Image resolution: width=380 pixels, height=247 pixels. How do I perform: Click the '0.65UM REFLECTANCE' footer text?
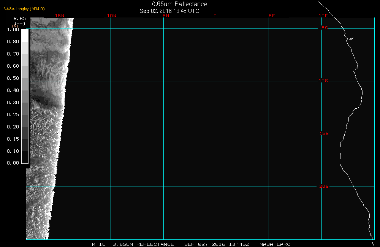click(x=143, y=244)
